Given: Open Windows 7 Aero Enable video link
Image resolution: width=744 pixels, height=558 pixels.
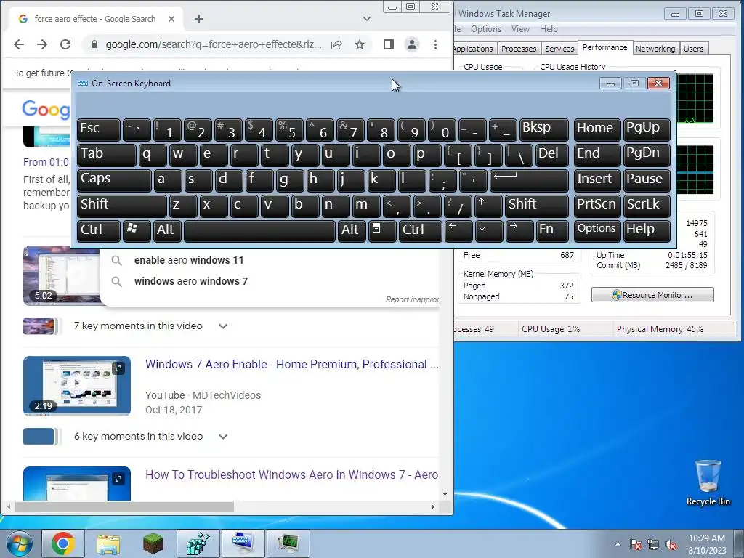Looking at the screenshot, I should pos(292,365).
